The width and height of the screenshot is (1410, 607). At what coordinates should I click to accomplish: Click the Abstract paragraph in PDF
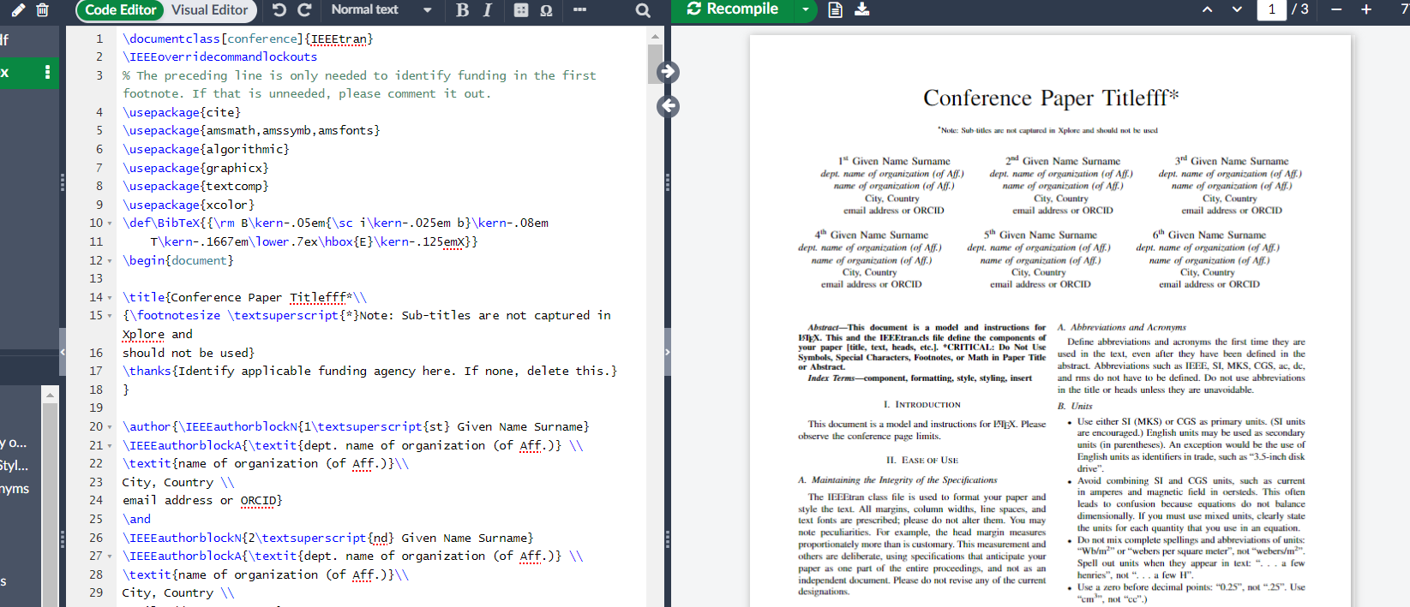pyautogui.click(x=922, y=347)
